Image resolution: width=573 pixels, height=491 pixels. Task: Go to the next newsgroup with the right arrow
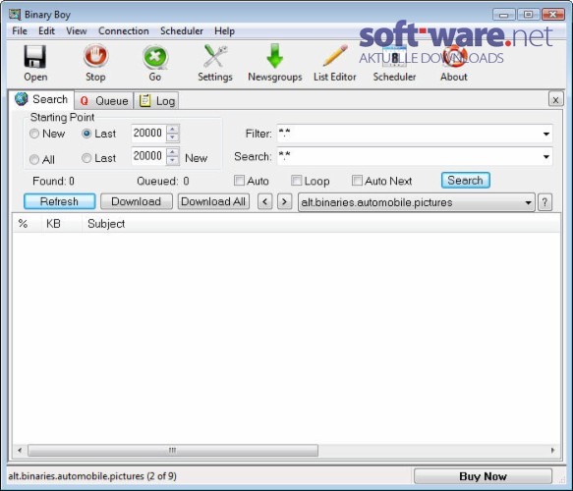[x=285, y=201]
